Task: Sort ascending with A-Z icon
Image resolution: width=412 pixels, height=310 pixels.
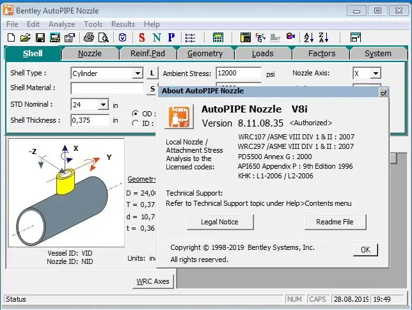Action: pos(309,38)
